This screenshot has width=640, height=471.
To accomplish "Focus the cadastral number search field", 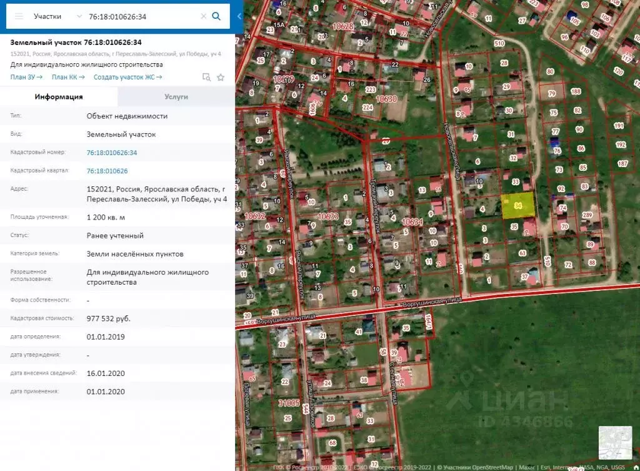I will point(143,16).
